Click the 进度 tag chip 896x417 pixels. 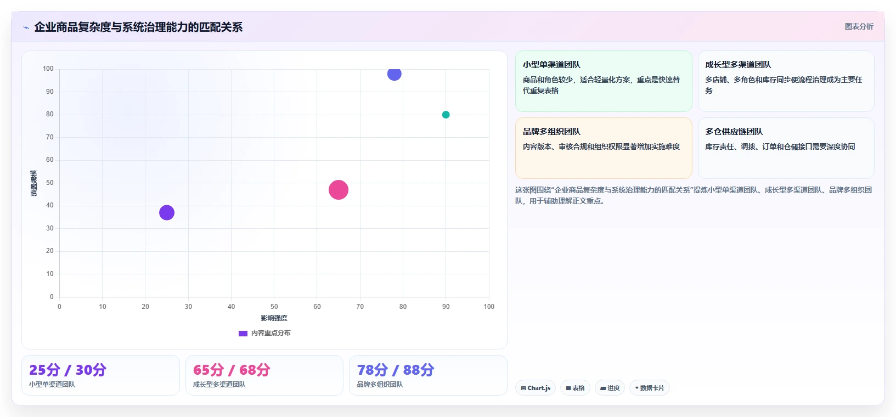pyautogui.click(x=610, y=388)
